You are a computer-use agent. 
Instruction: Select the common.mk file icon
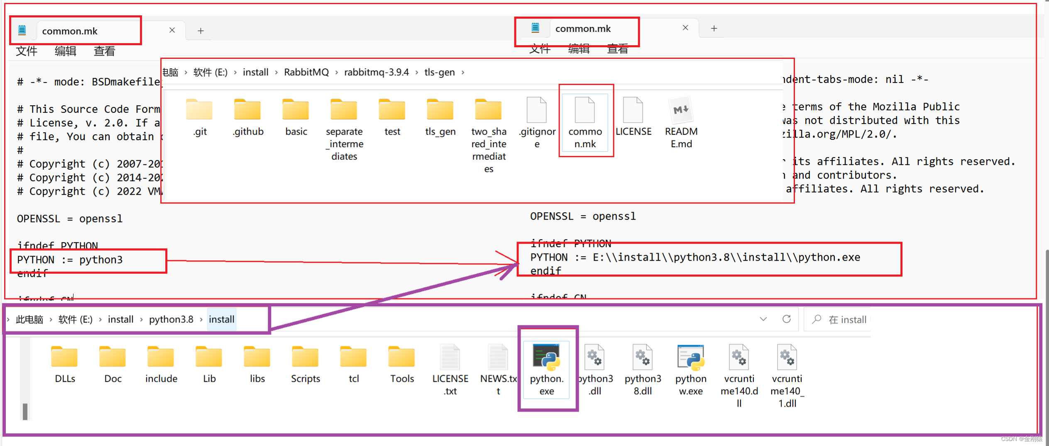point(585,123)
